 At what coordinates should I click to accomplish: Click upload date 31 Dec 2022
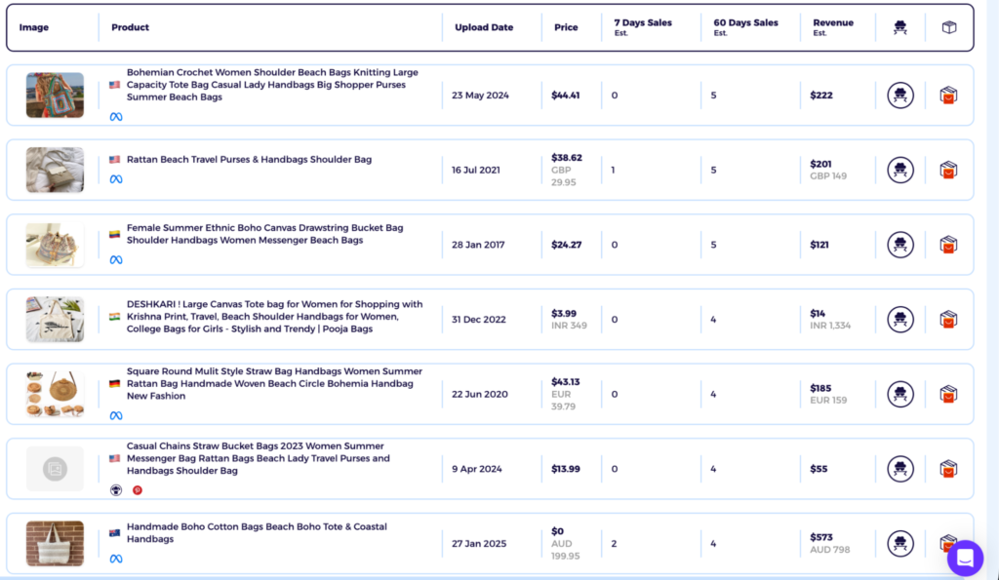[478, 320]
